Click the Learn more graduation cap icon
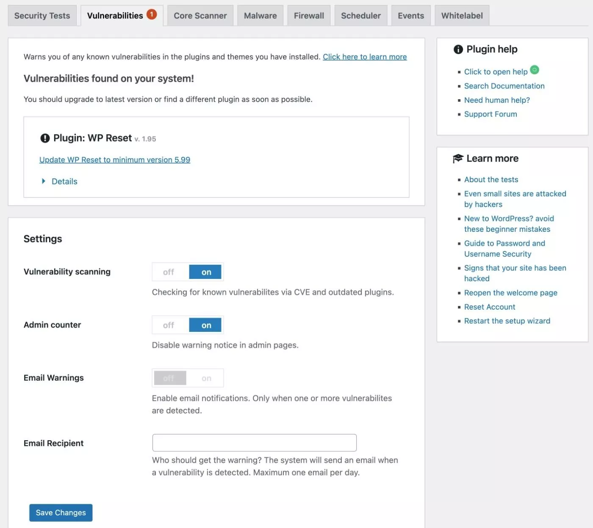593x528 pixels. click(458, 158)
